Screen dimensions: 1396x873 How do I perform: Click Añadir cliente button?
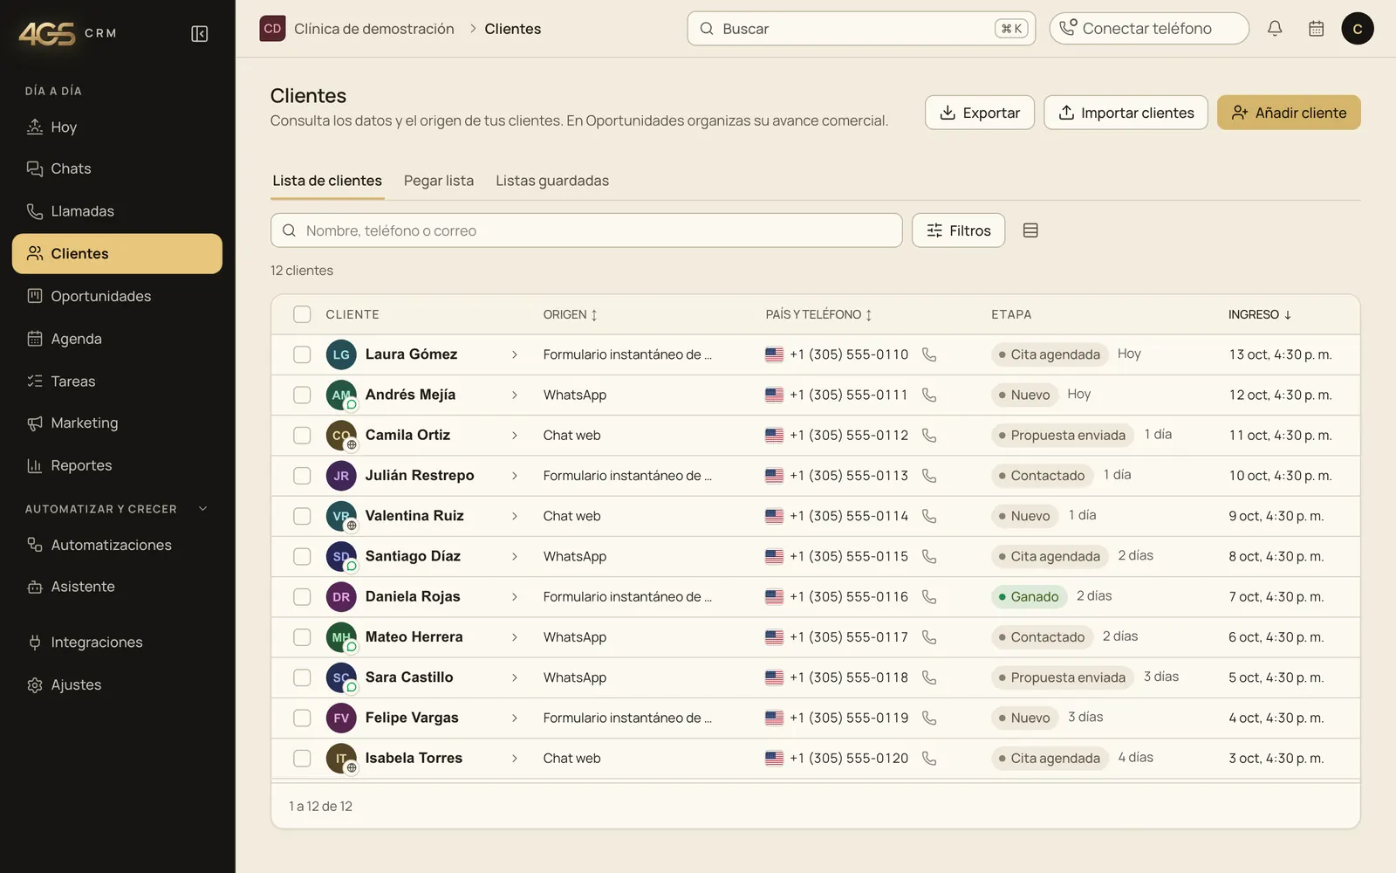[x=1289, y=113]
